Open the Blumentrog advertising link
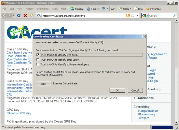The width and height of the screenshot is (179, 130). 146,114
